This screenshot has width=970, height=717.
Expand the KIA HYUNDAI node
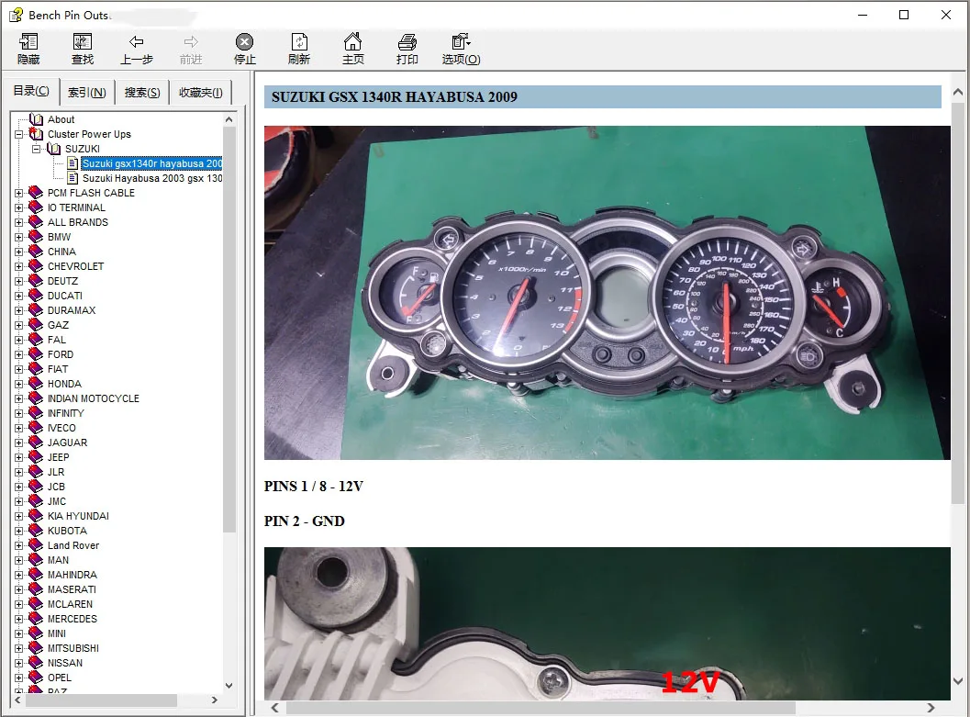[x=18, y=517]
